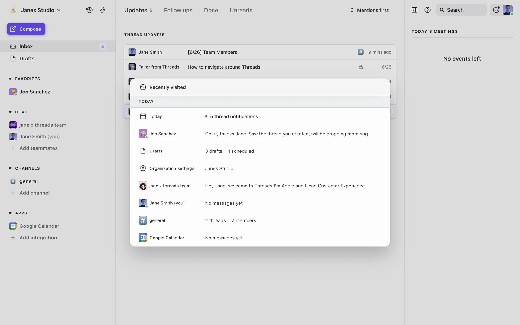This screenshot has height=325, width=520.
Task: Click user profile avatar in top bar
Action: [x=508, y=10]
